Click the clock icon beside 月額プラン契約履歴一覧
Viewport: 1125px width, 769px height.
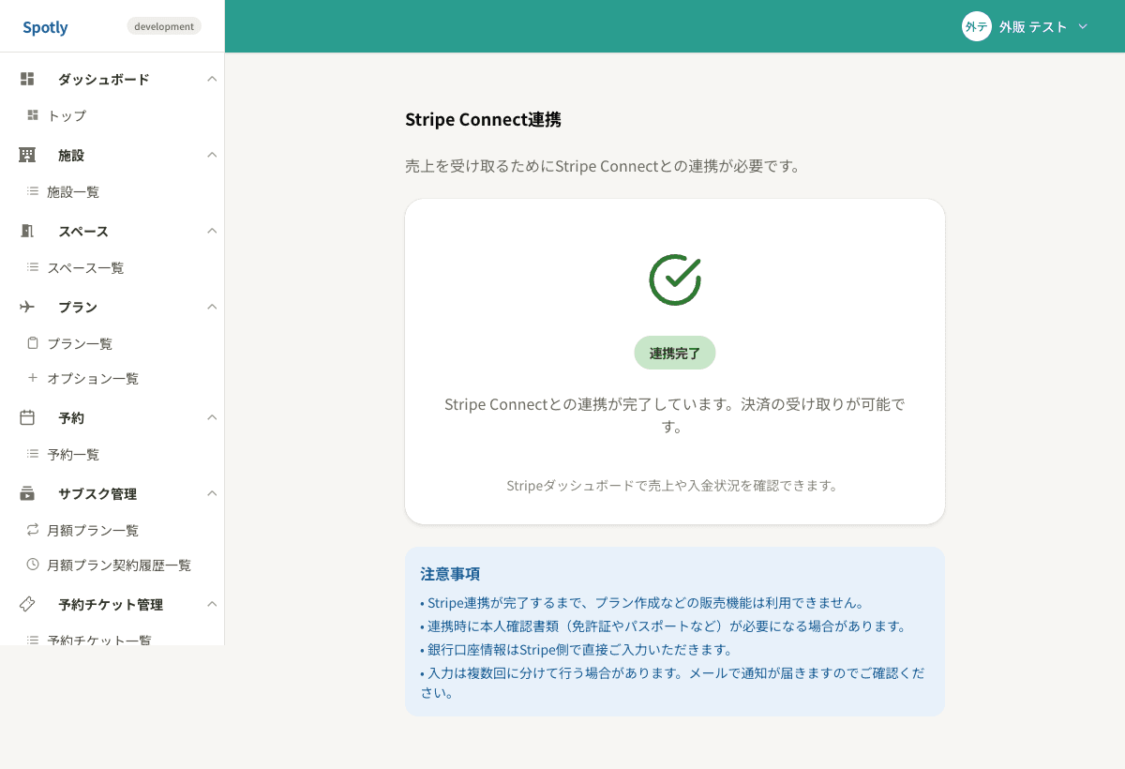point(33,565)
